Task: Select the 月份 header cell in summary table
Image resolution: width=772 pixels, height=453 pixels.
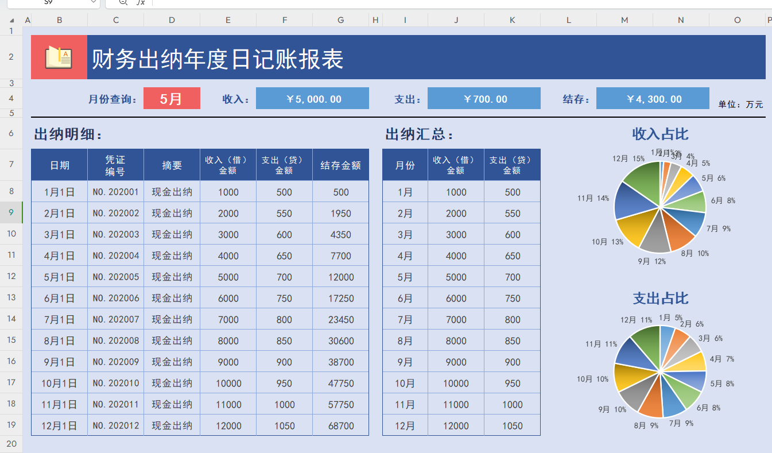Action: click(405, 165)
